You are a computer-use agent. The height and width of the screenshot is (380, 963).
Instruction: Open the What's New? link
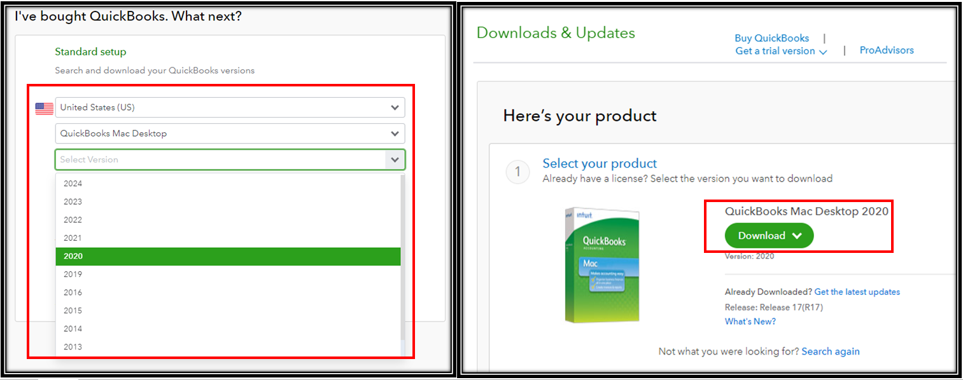click(750, 322)
